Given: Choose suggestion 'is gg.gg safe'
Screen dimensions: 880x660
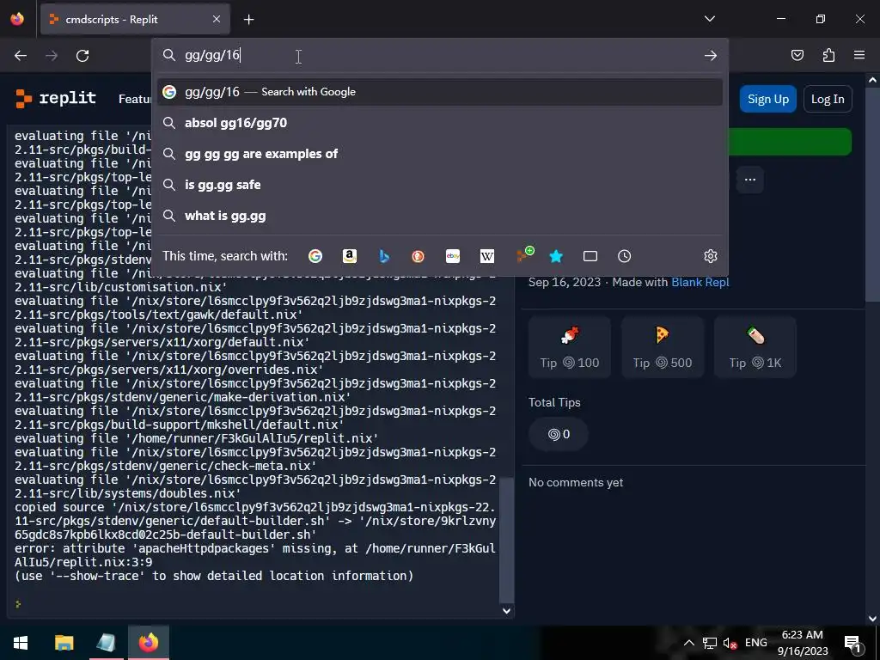Looking at the screenshot, I should 440,185.
